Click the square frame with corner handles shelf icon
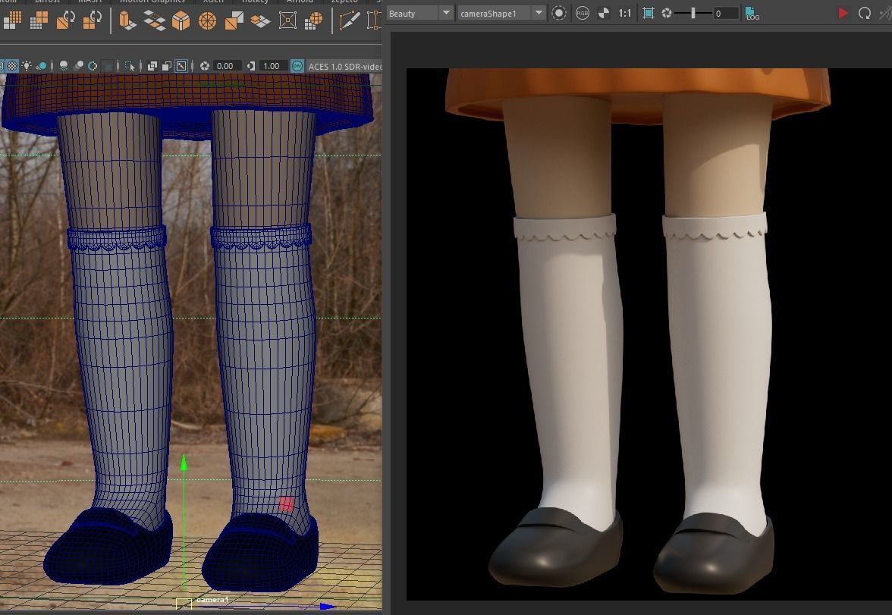The width and height of the screenshot is (892, 615). [287, 21]
